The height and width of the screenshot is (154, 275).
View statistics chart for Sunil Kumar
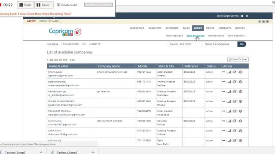pos(229,121)
